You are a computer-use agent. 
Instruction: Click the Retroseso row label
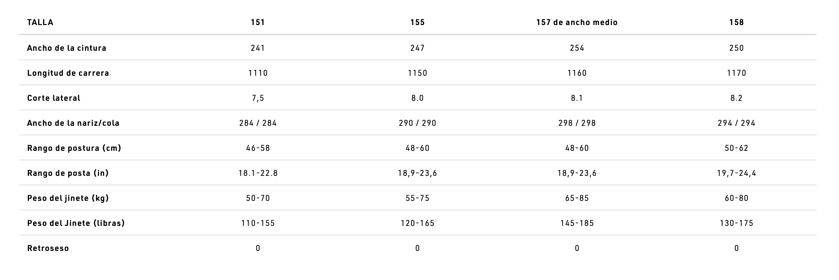(x=48, y=248)
